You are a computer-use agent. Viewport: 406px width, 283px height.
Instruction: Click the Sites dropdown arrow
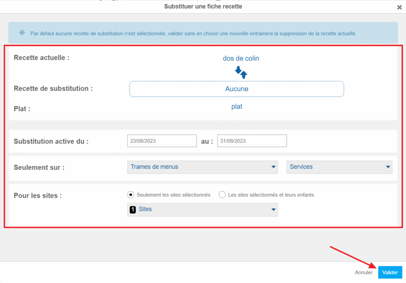[273, 210]
